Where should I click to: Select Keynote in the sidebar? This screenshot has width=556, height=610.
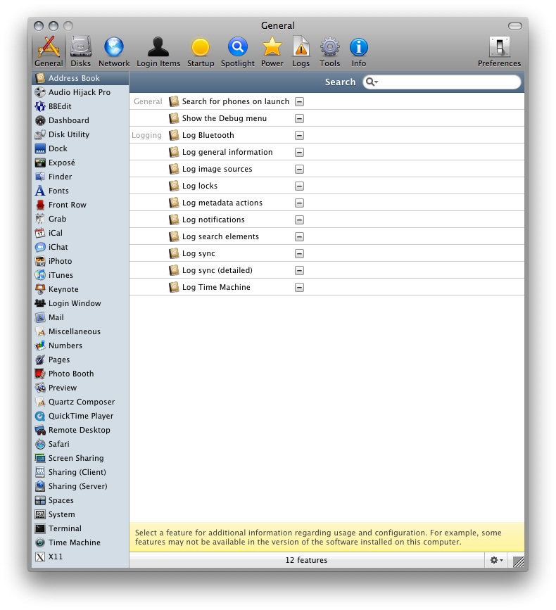pyautogui.click(x=80, y=289)
